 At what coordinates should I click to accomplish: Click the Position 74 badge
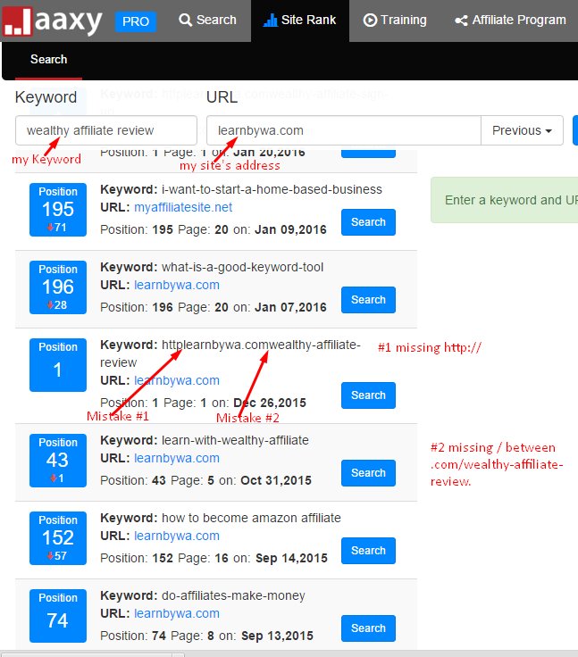[x=58, y=616]
